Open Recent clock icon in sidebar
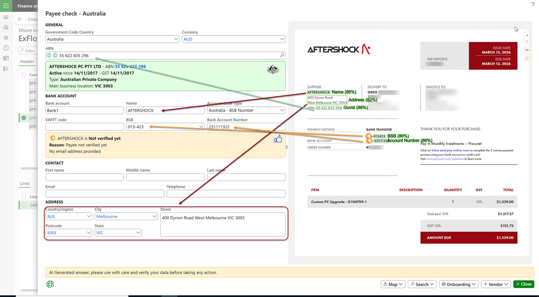Image resolution: width=539 pixels, height=297 pixels. pos(6,48)
